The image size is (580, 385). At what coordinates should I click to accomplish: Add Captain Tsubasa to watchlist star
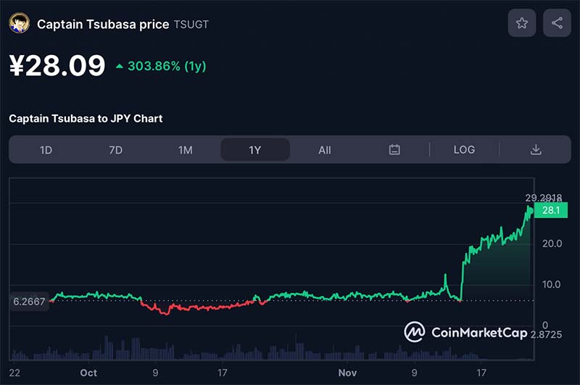521,23
